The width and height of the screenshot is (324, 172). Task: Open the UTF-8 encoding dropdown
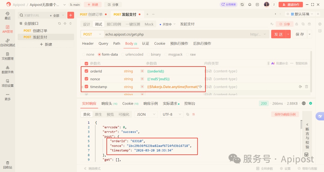pyautogui.click(x=172, y=114)
